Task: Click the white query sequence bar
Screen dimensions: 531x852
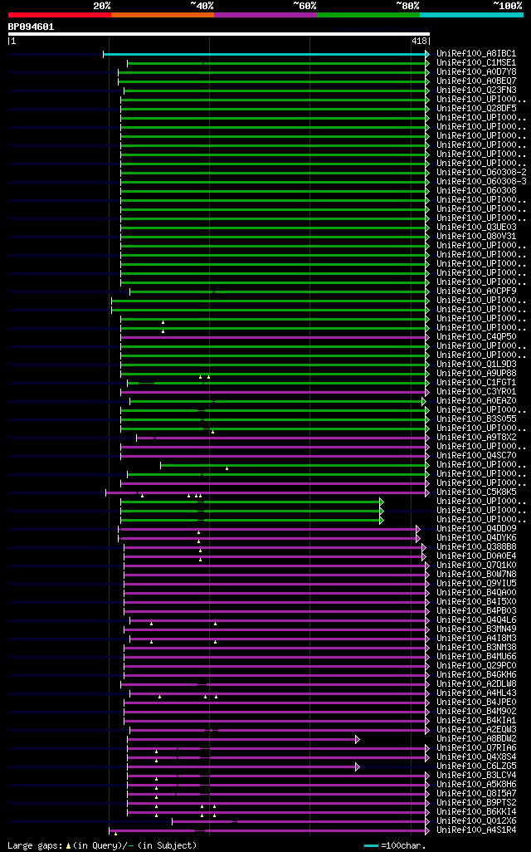Action: pyautogui.click(x=219, y=34)
